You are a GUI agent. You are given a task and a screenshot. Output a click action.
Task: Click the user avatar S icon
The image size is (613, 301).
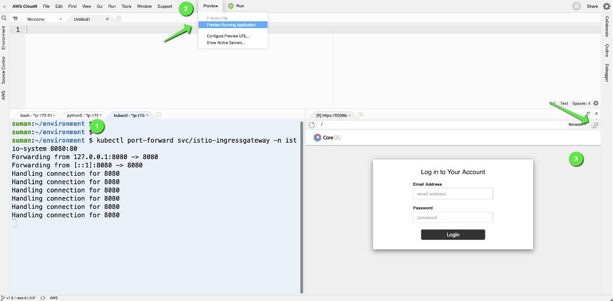click(x=576, y=6)
